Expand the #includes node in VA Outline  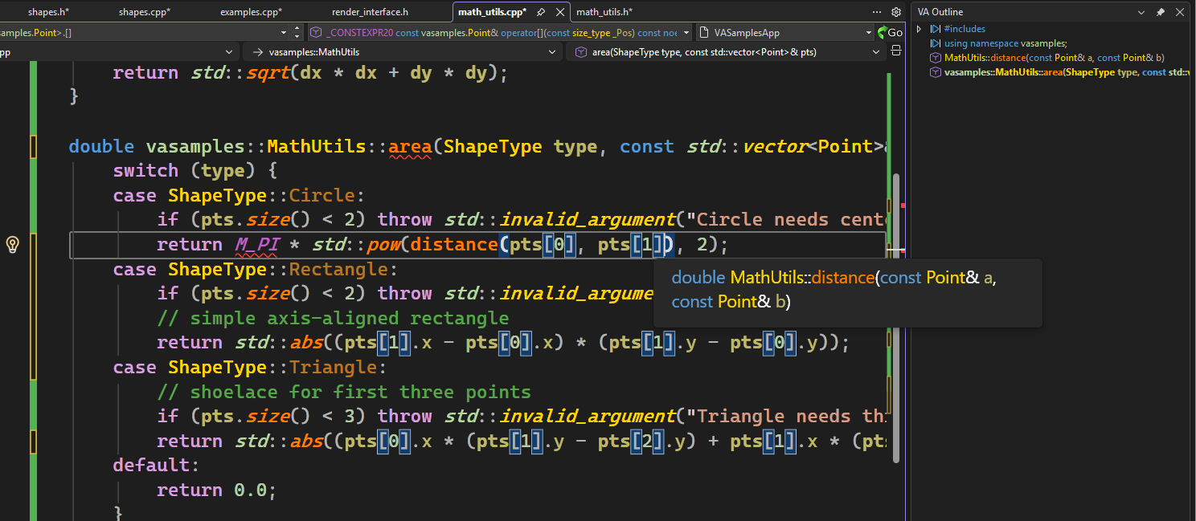click(x=919, y=28)
